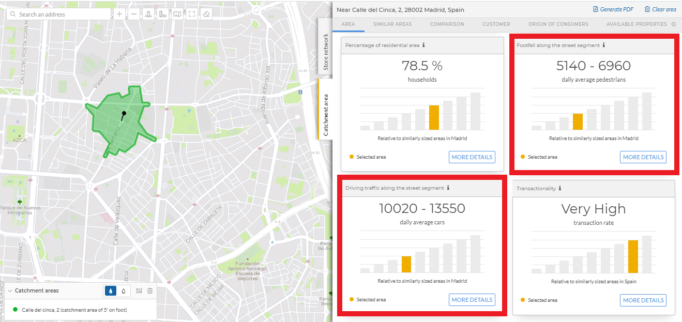
Task: Open the Store network side tab
Action: coord(325,52)
